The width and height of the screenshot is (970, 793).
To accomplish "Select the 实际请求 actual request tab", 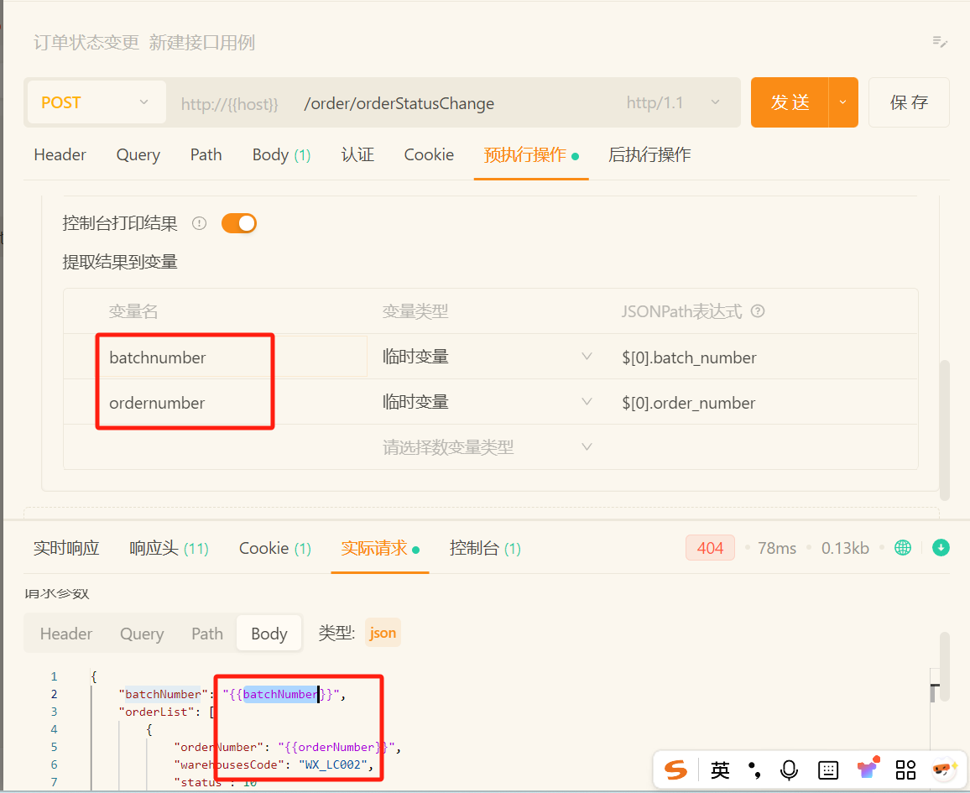I will pyautogui.click(x=380, y=548).
